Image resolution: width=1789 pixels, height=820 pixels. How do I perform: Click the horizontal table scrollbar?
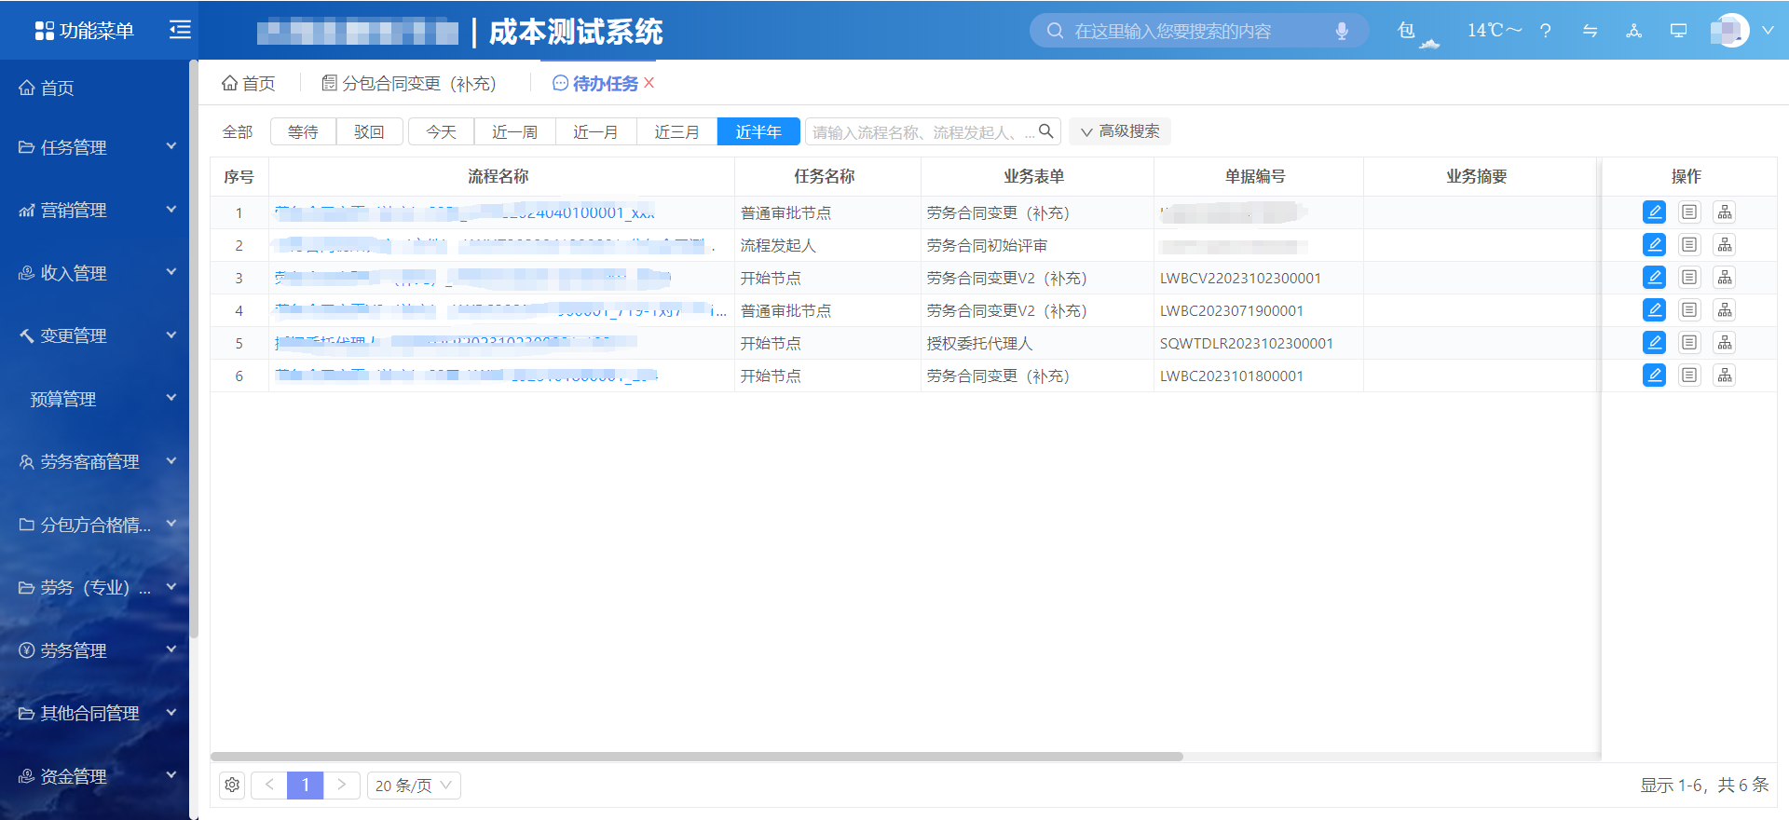697,757
